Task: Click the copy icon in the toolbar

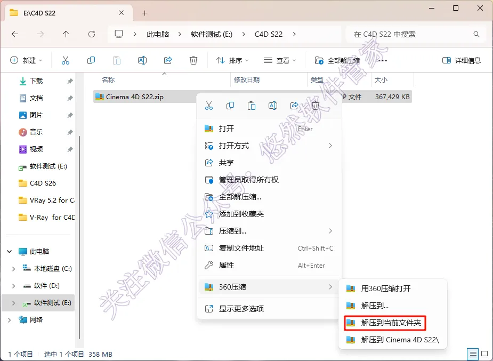Action: click(91, 60)
